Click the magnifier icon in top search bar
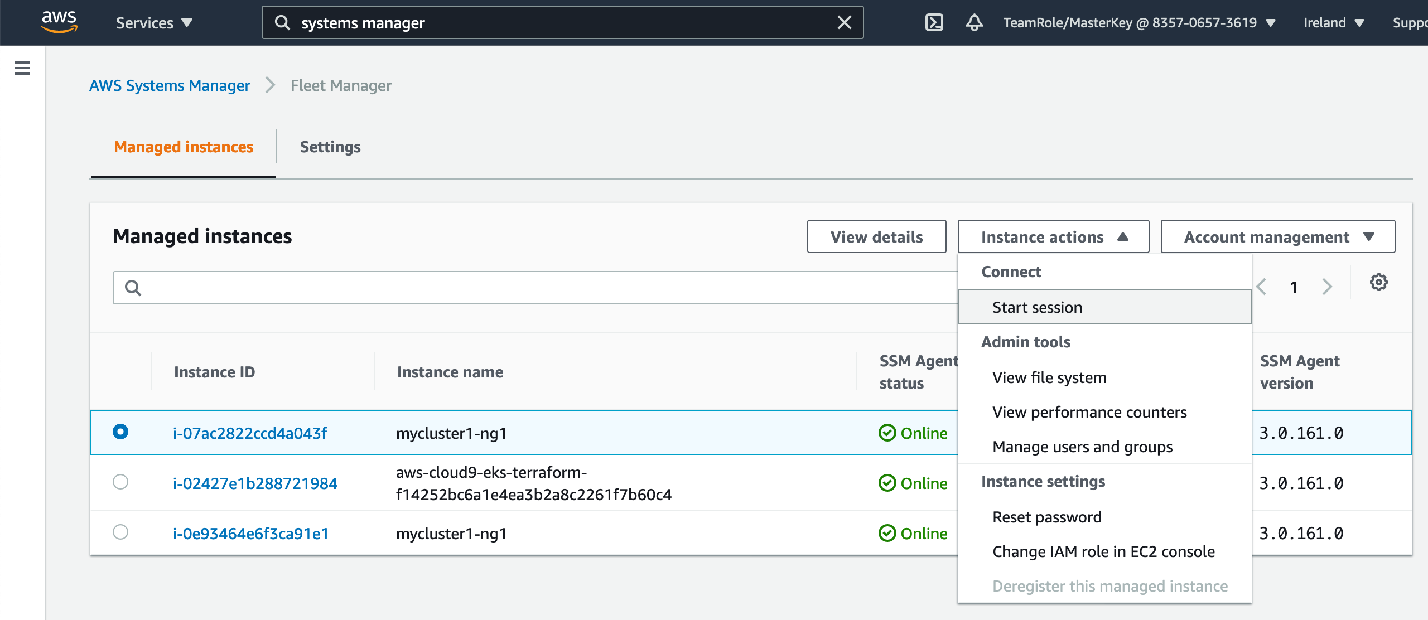The image size is (1428, 620). 283,22
